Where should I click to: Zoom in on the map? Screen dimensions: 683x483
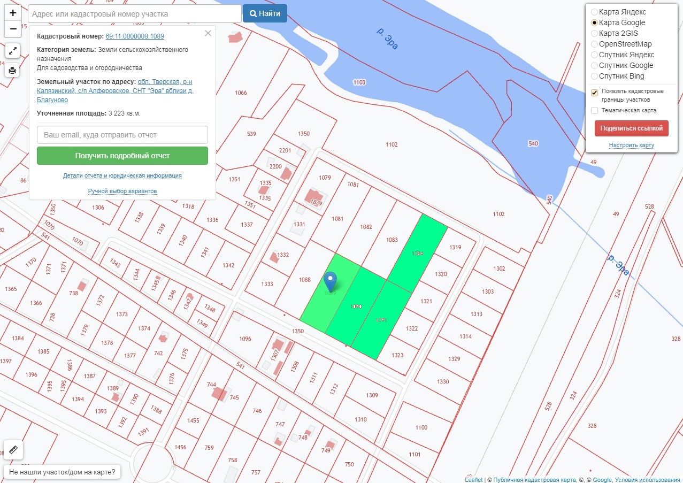13,13
